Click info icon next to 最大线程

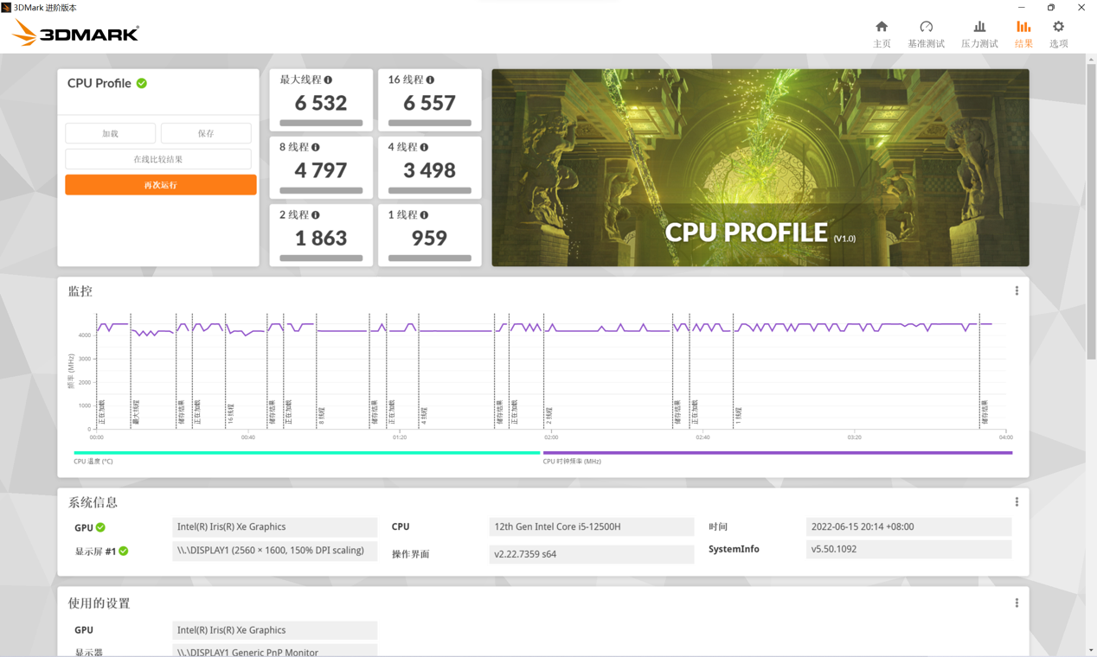[329, 80]
